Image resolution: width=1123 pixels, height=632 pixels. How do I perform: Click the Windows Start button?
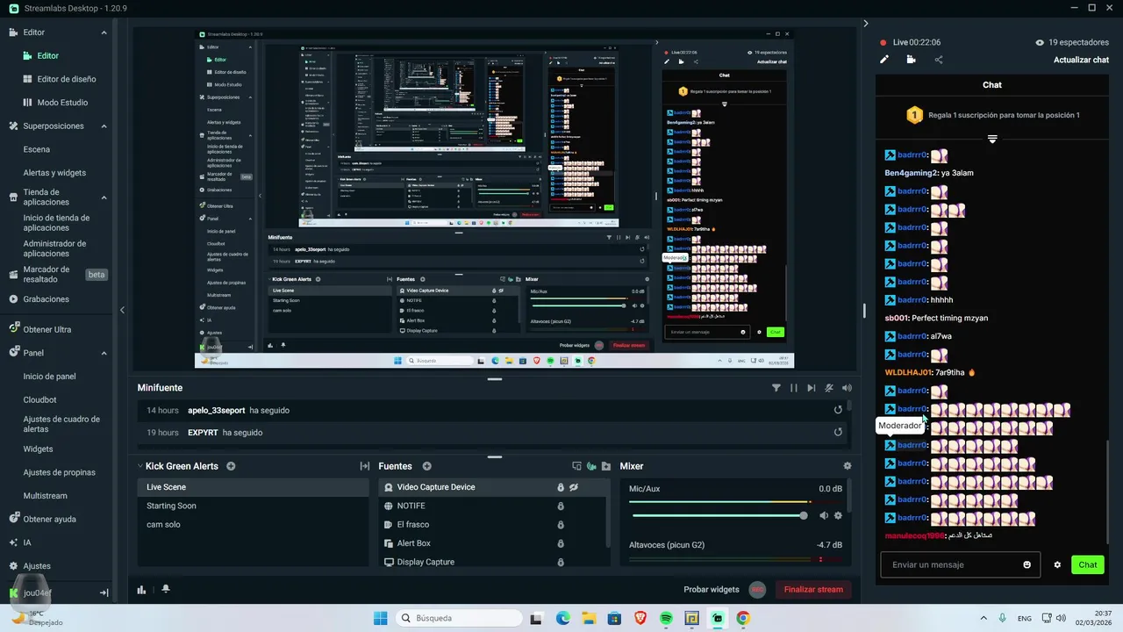pyautogui.click(x=380, y=618)
